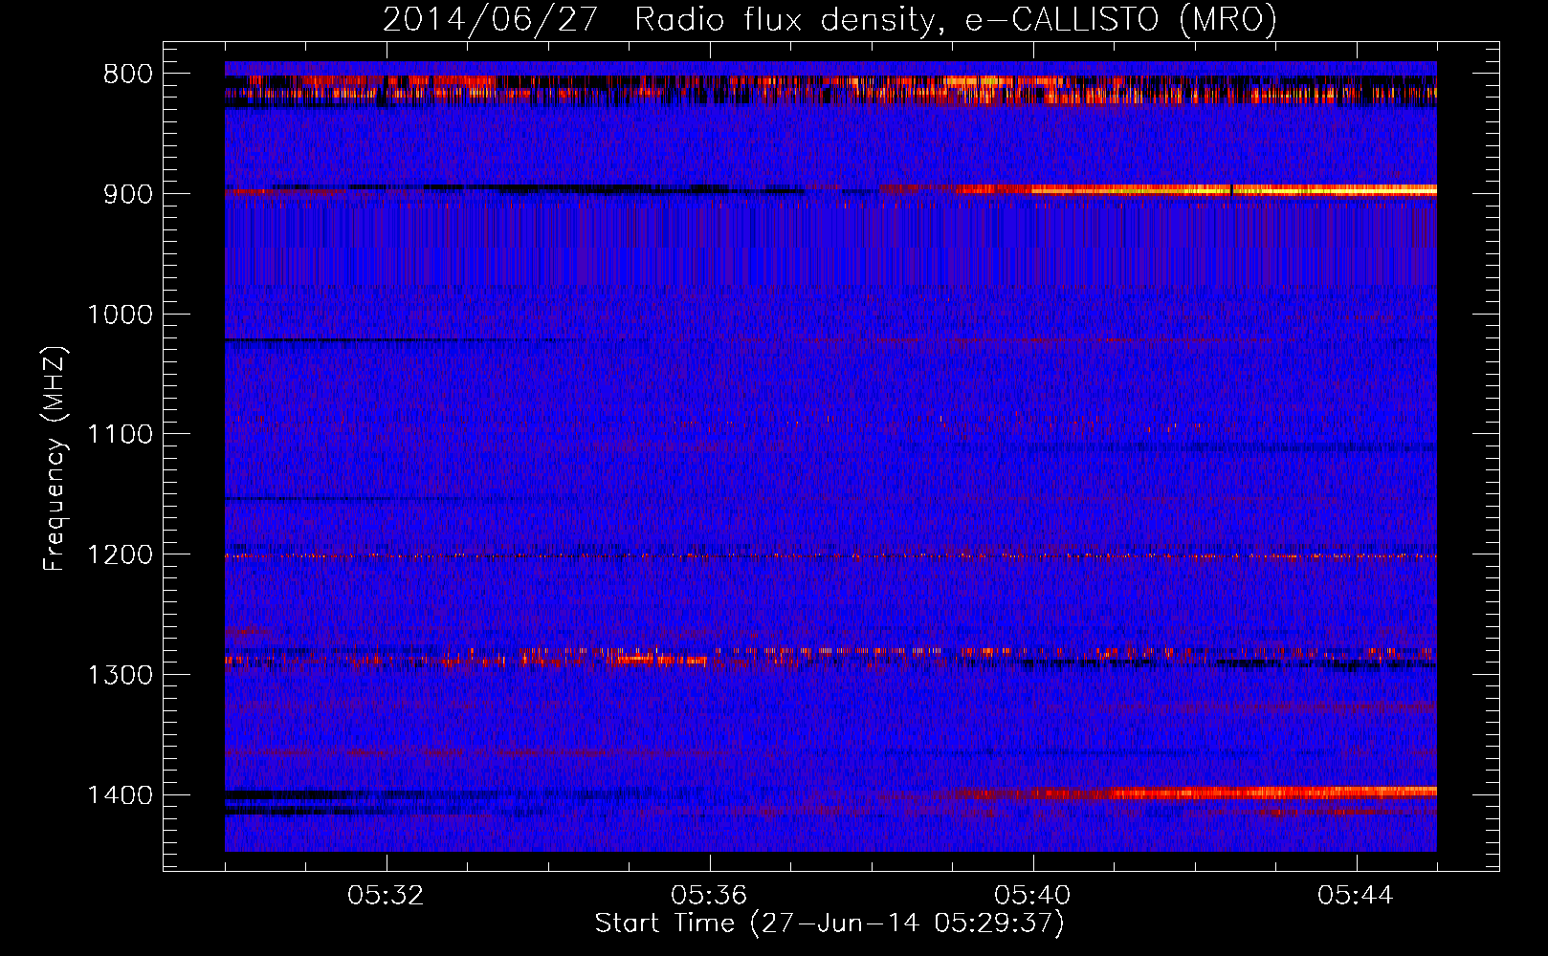
Task: Click the '05:36' time axis label
Action: tap(709, 896)
